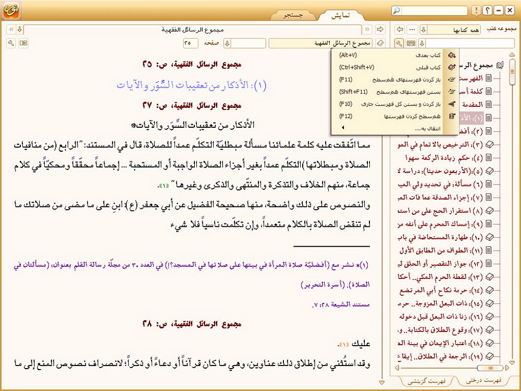Screen dimensions: 521x391
Task: Click the down arrow at the text pane's bottom
Action: (382, 382)
